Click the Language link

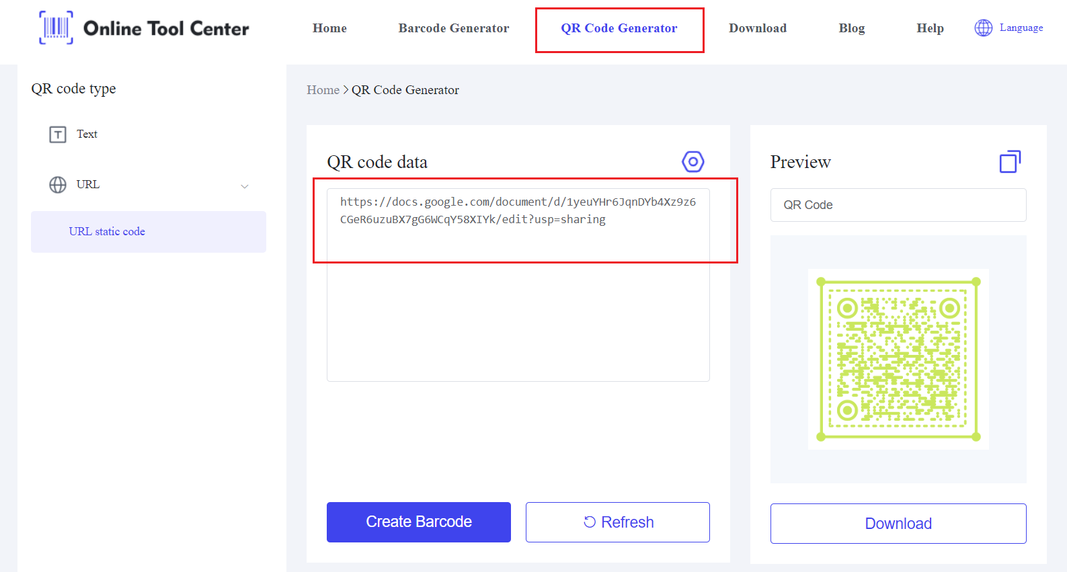[x=1021, y=28]
